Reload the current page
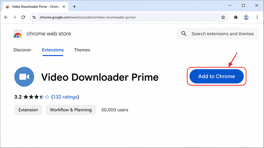Image resolution: width=264 pixels, height=148 pixels. 23,17
